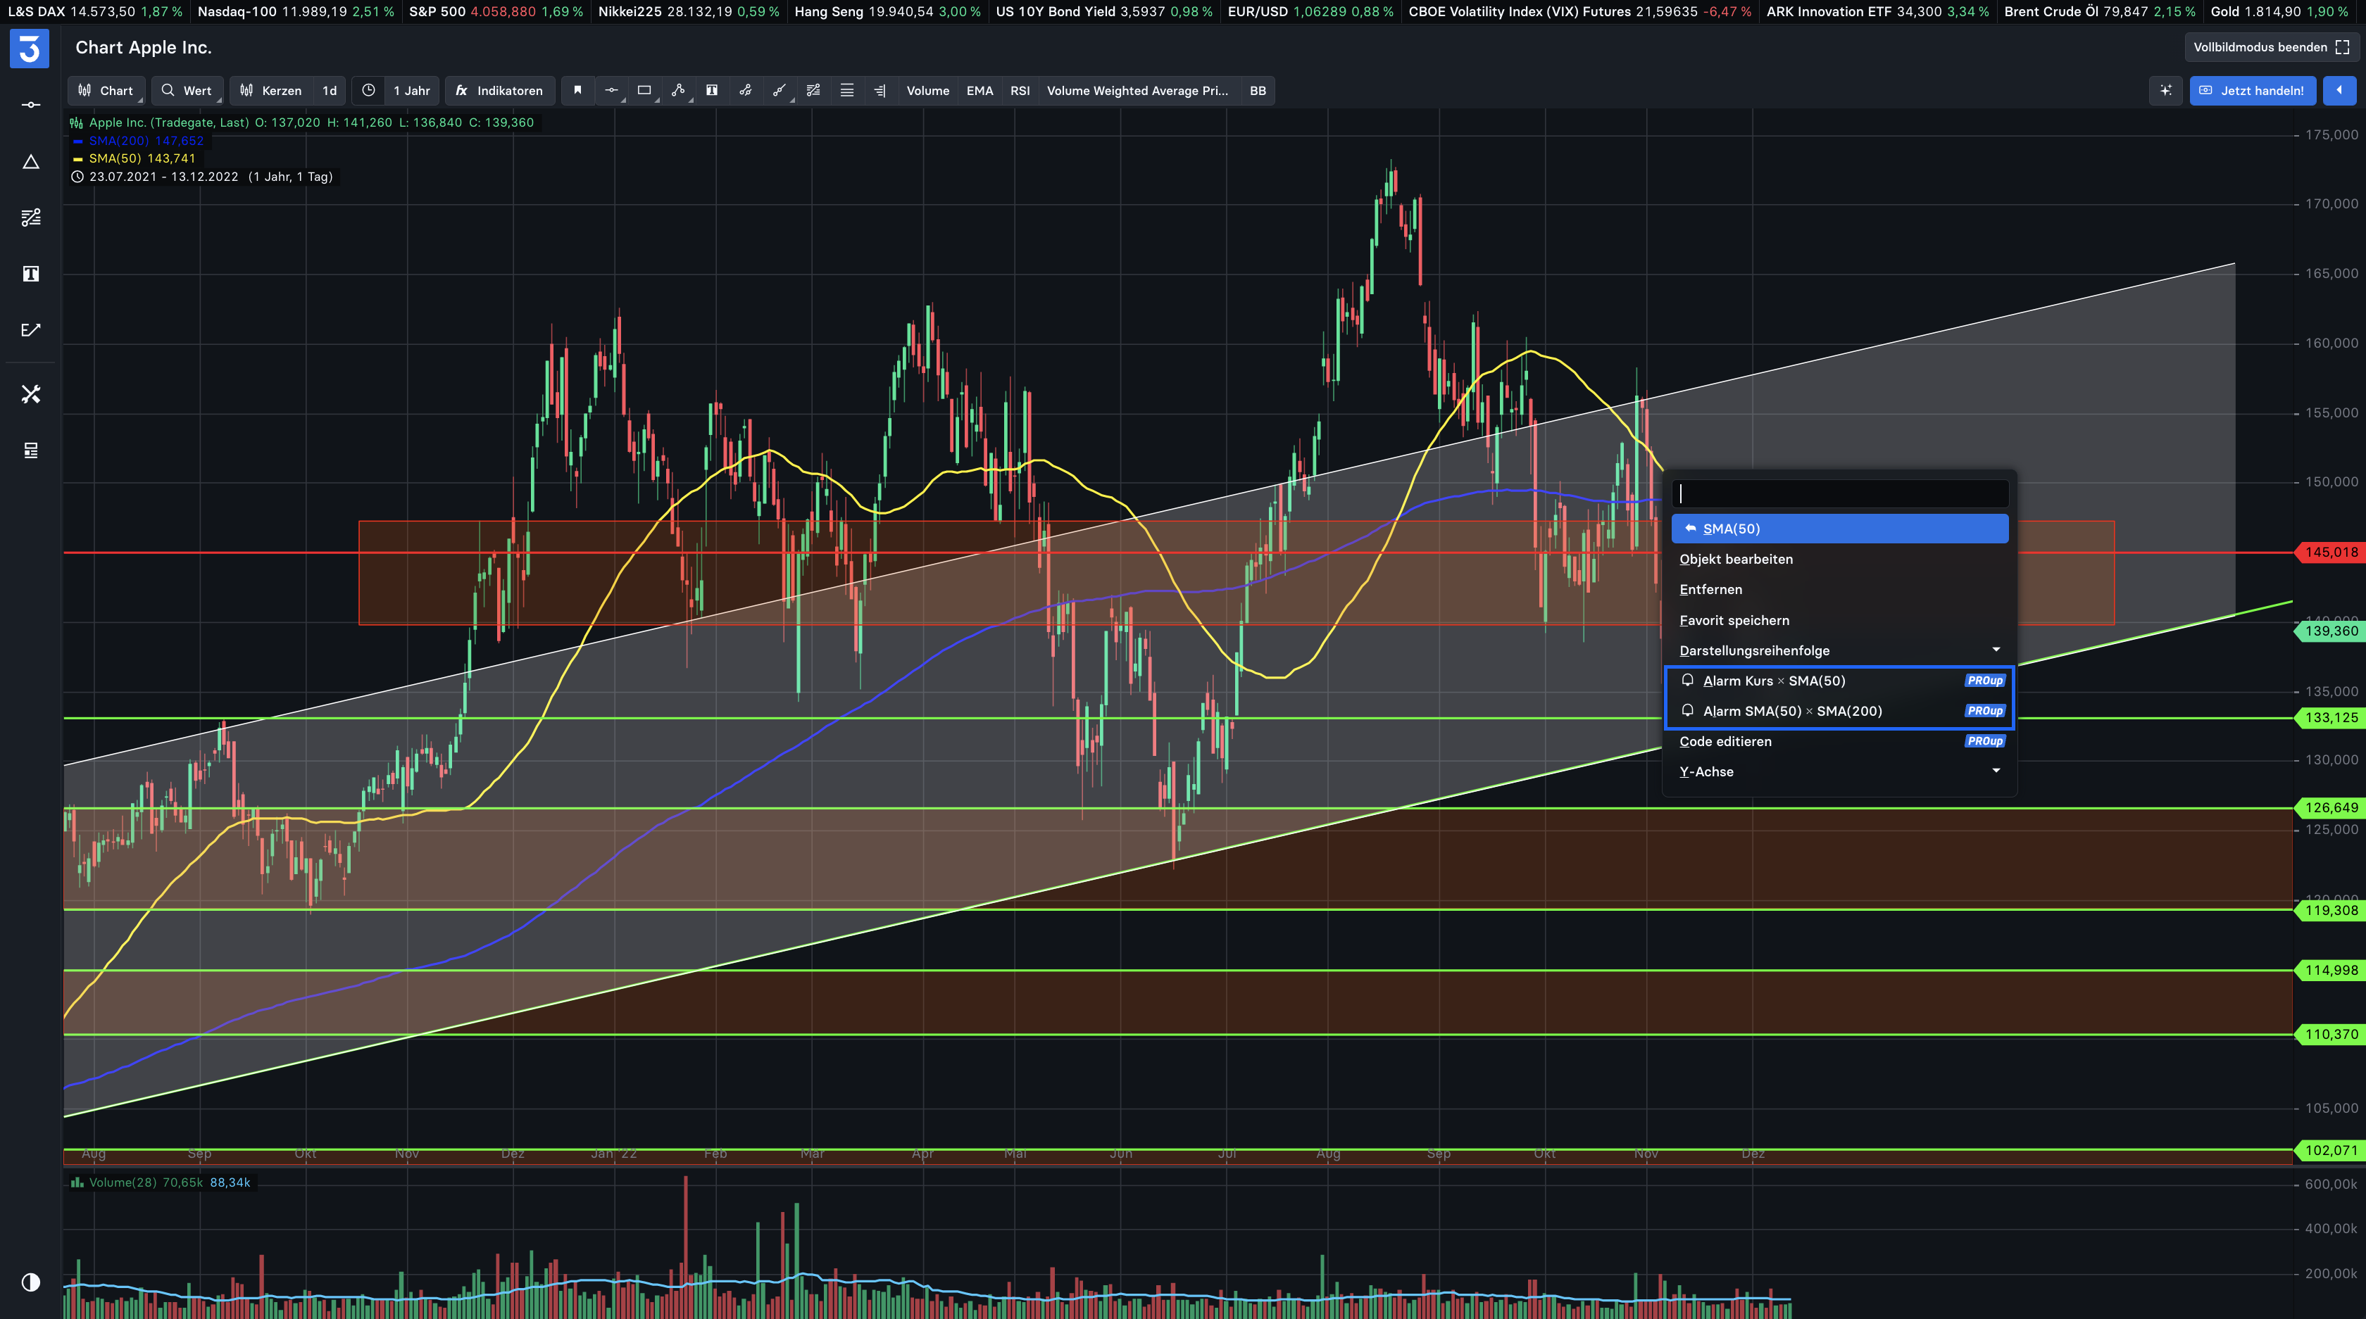Click the right-aligned volume profile toolbar icon

[x=880, y=90]
